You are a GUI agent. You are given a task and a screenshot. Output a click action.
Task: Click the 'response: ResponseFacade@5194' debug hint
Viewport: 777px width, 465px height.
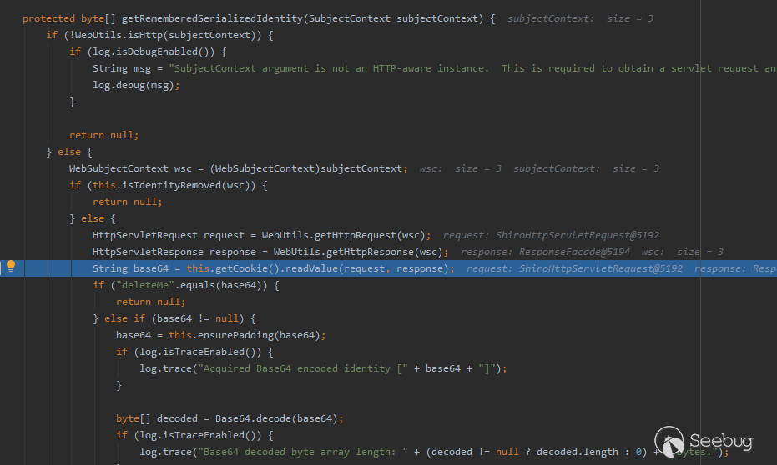coord(545,252)
